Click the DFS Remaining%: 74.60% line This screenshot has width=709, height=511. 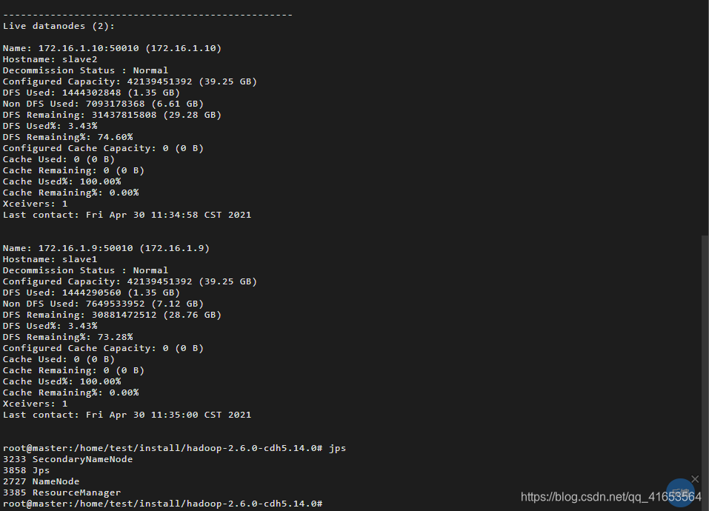click(68, 137)
